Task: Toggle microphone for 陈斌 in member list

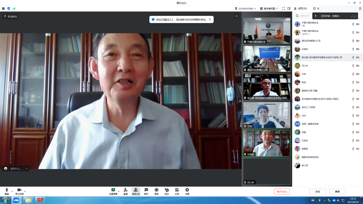Action: pos(353,82)
